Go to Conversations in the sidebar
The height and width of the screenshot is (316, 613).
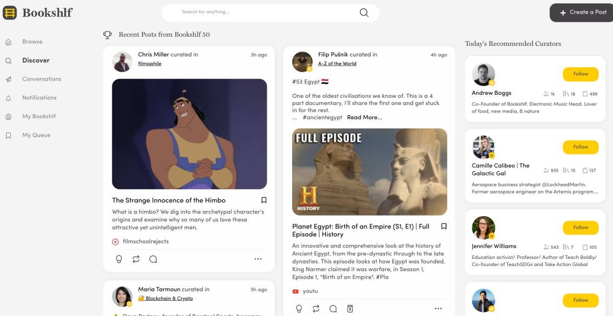pyautogui.click(x=41, y=79)
